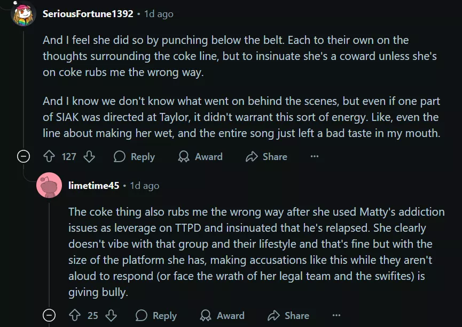Image resolution: width=462 pixels, height=327 pixels.
Task: Click SeriousFortune1392's avatar image
Action: (24, 14)
